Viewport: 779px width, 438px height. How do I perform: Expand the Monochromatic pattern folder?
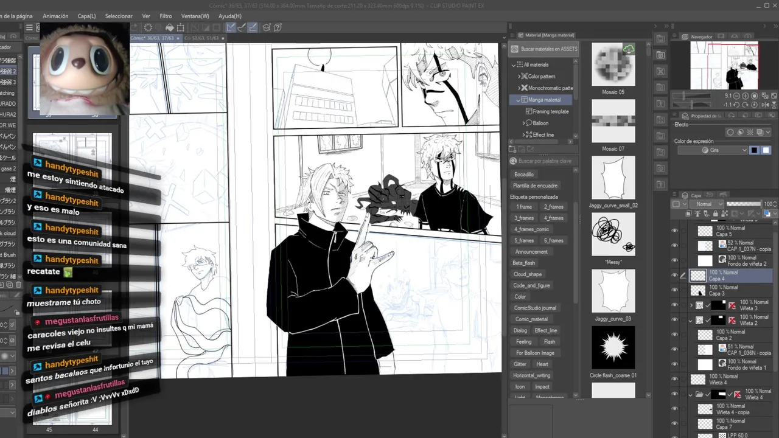[x=519, y=88]
